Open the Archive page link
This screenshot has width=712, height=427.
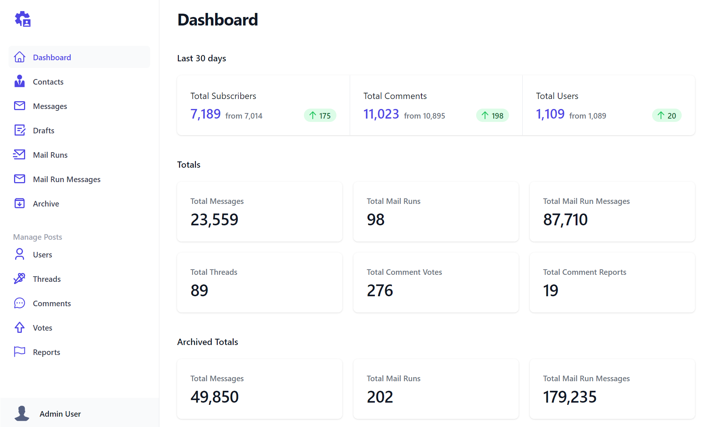coord(79,204)
